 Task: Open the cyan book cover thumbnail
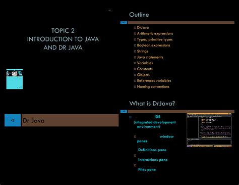click(x=15, y=79)
